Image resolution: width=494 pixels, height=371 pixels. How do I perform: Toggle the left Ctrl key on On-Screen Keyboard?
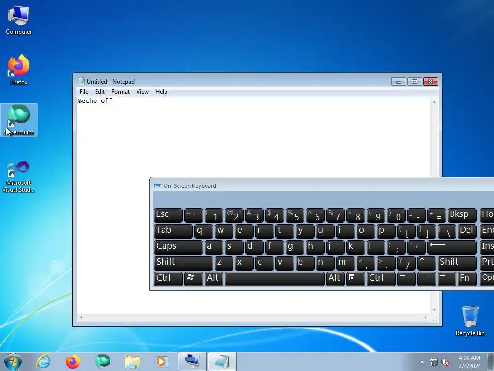(x=168, y=279)
